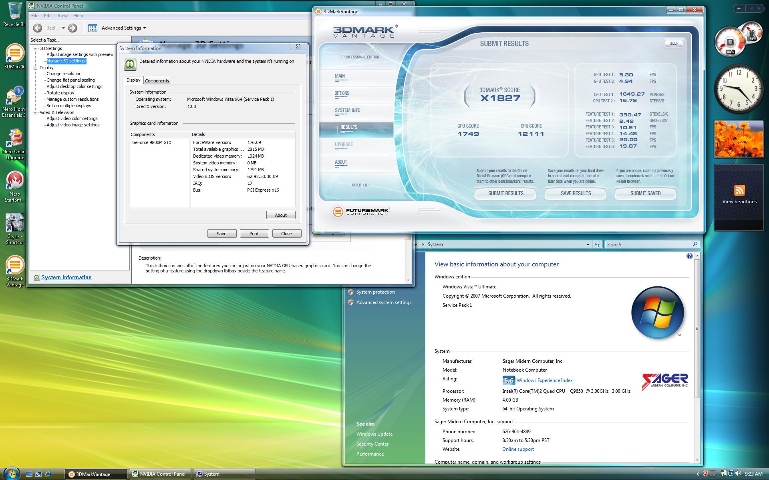Click the shield icon next to Advanced system settings
Viewport: 769px width, 480px height.
351,302
